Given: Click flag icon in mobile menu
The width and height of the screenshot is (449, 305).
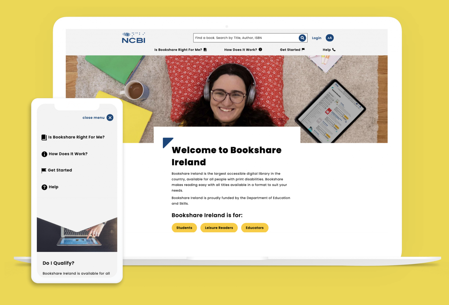Looking at the screenshot, I should tap(44, 170).
